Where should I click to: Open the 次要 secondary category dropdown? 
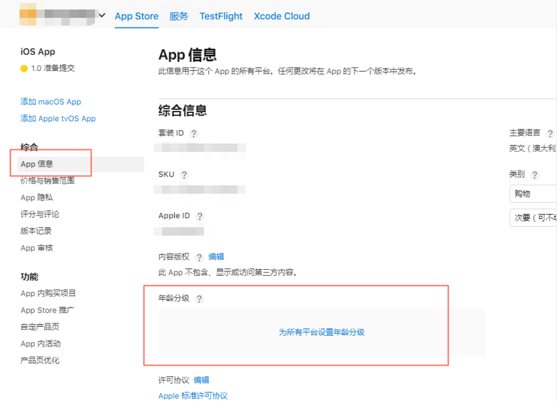[x=533, y=218]
